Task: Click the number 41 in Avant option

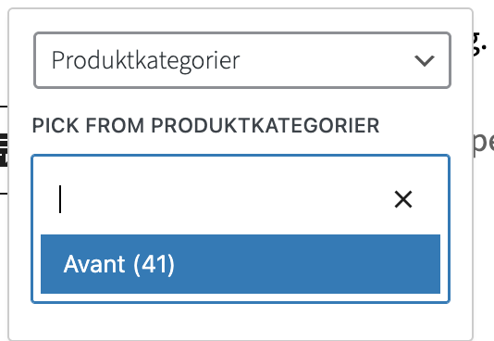Action: 154,264
